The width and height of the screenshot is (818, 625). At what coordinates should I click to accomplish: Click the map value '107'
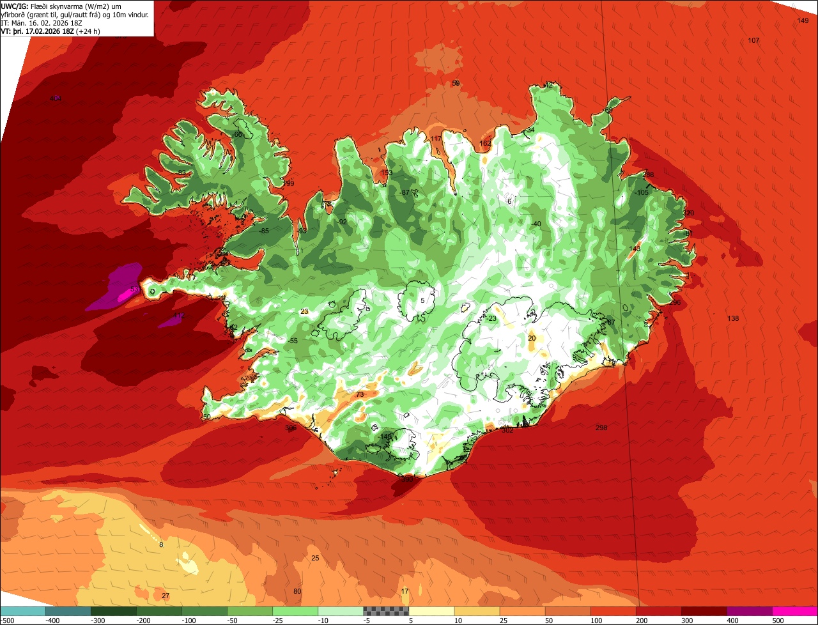pos(753,40)
